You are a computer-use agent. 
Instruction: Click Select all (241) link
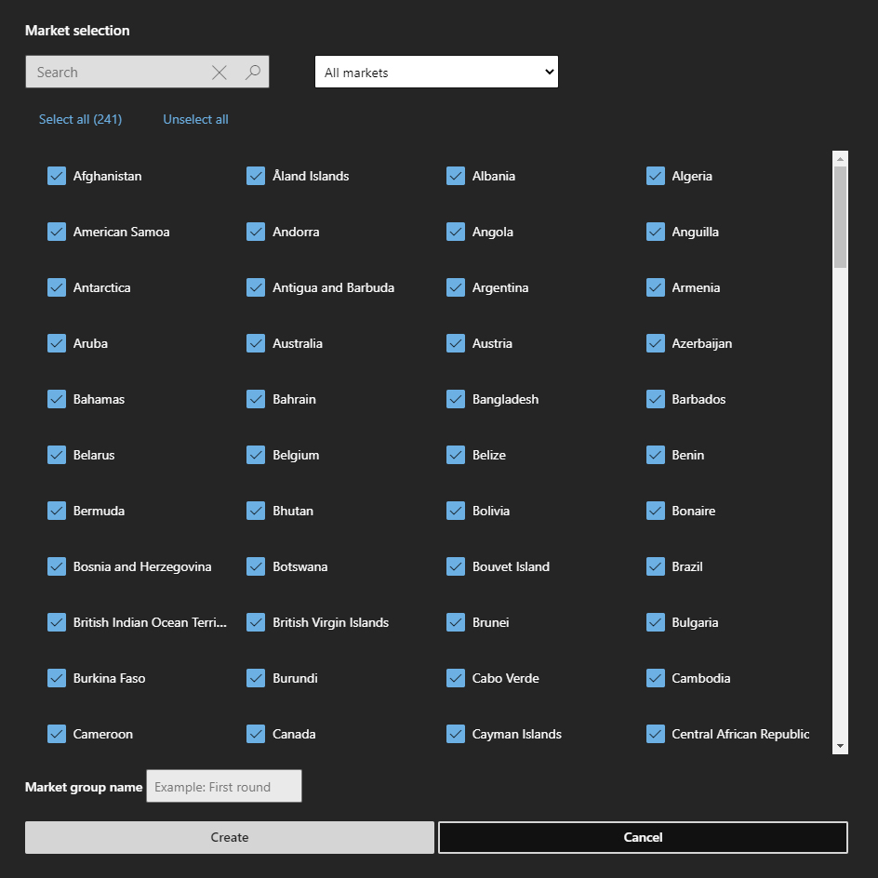pyautogui.click(x=80, y=119)
